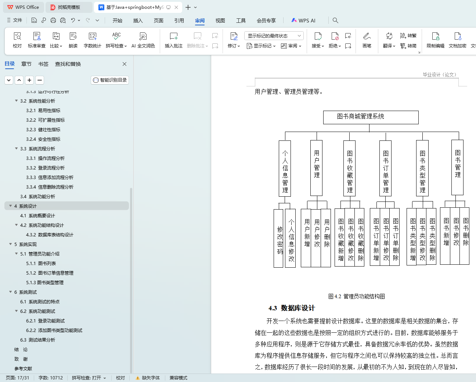Click 兼容模式 in status bar
This screenshot has width=476, height=382.
coord(178,378)
